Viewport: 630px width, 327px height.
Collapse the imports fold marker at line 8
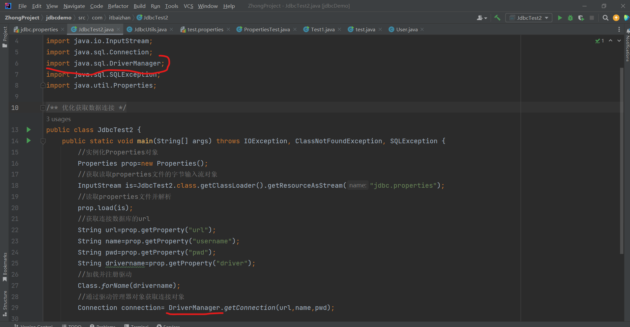[43, 85]
